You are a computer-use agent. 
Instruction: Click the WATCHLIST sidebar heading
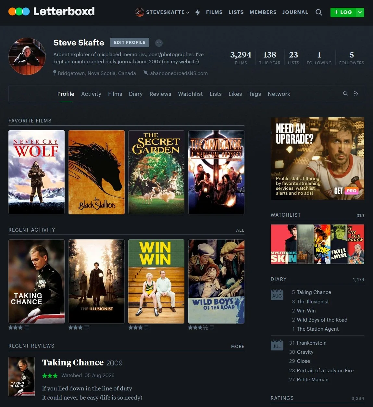286,215
